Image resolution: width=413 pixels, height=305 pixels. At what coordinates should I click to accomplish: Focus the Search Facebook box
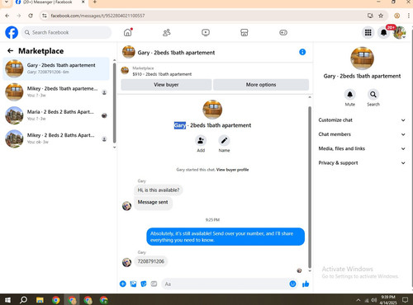[x=67, y=32]
